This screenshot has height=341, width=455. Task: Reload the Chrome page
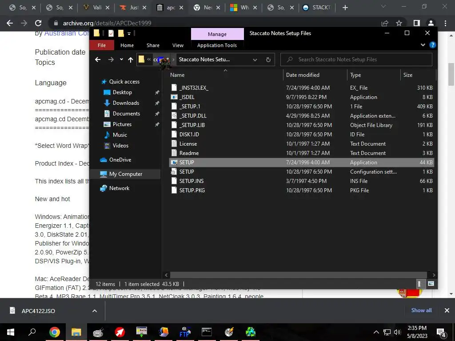click(38, 23)
